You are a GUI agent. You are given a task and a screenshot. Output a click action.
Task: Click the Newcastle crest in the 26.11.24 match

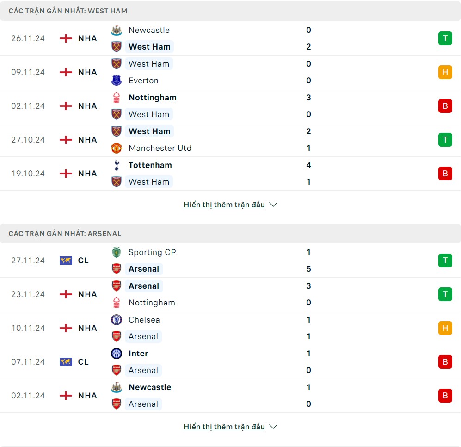tap(117, 30)
